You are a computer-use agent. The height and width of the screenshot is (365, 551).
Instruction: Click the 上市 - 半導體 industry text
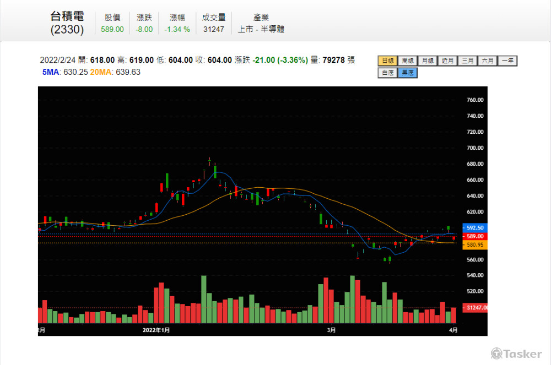(x=261, y=29)
